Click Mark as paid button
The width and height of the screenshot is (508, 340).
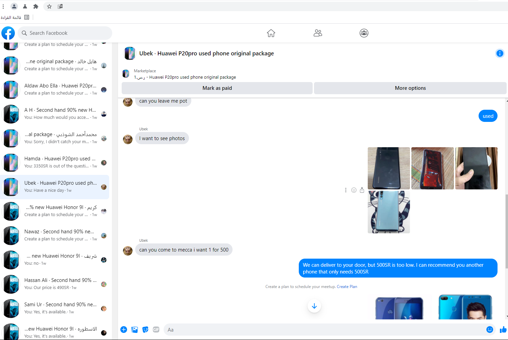[217, 88]
